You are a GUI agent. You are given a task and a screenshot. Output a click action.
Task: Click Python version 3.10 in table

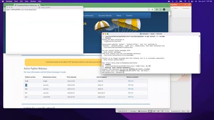[x=26, y=81]
